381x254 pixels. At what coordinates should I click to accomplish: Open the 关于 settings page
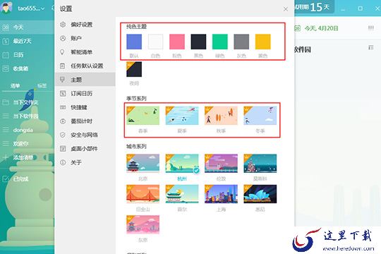click(x=85, y=162)
